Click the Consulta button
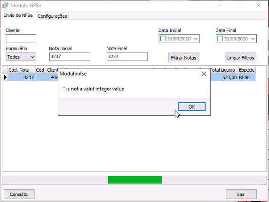269x202 pixels. pos(19,195)
